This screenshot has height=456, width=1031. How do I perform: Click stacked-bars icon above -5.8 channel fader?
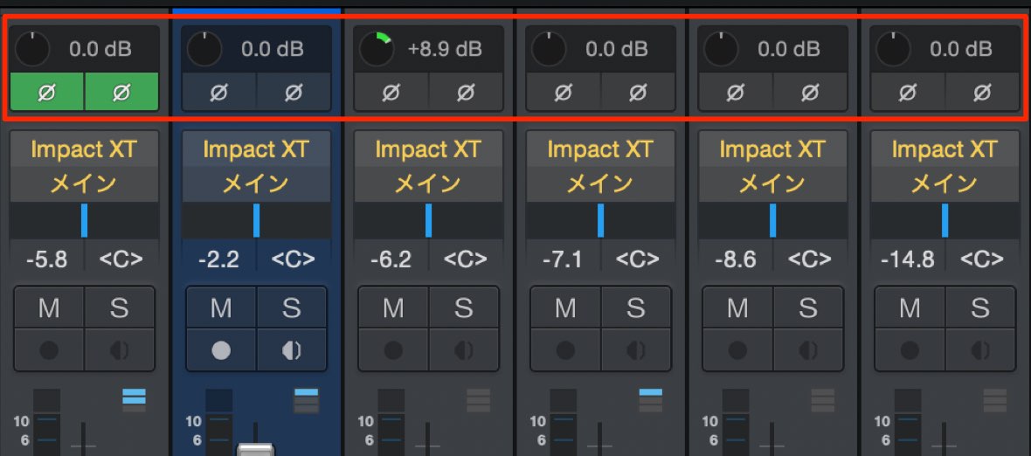pos(135,400)
